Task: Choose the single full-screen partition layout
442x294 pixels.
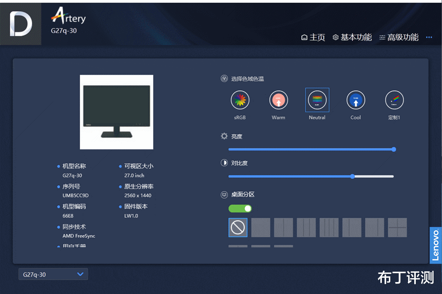Action: [x=261, y=227]
